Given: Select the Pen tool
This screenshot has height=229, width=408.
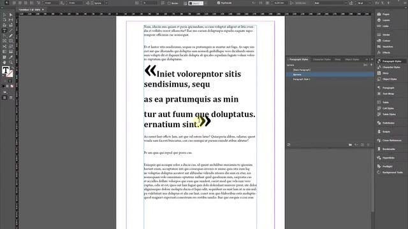Looking at the screenshot, I should pos(4,36).
